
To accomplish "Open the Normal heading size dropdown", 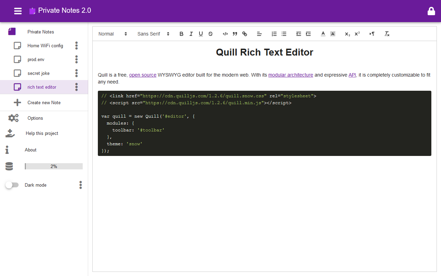I will point(113,34).
